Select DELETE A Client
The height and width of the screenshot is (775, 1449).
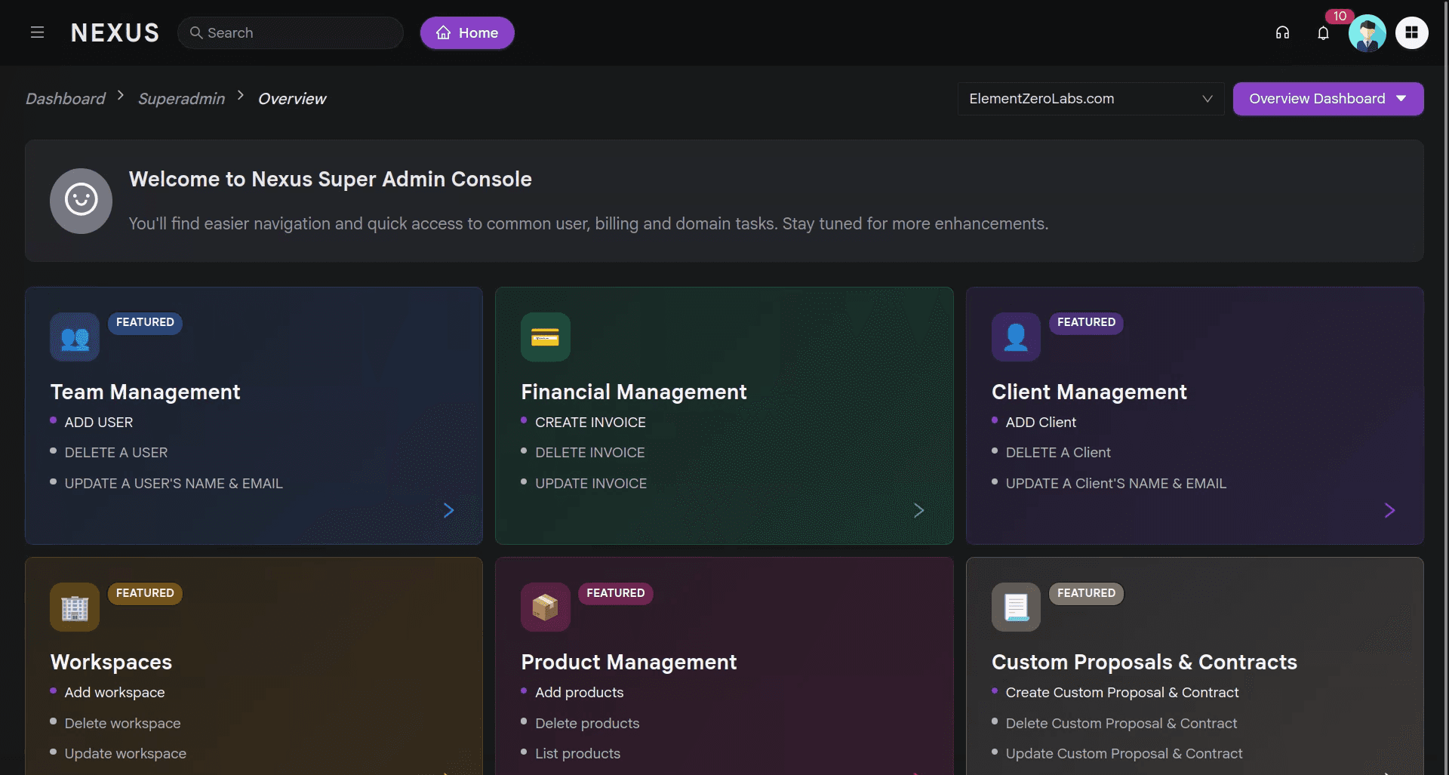coord(1058,452)
